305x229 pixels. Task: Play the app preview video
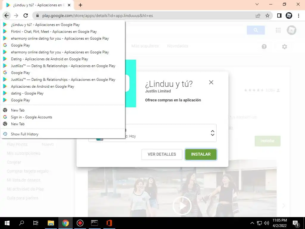(x=182, y=206)
